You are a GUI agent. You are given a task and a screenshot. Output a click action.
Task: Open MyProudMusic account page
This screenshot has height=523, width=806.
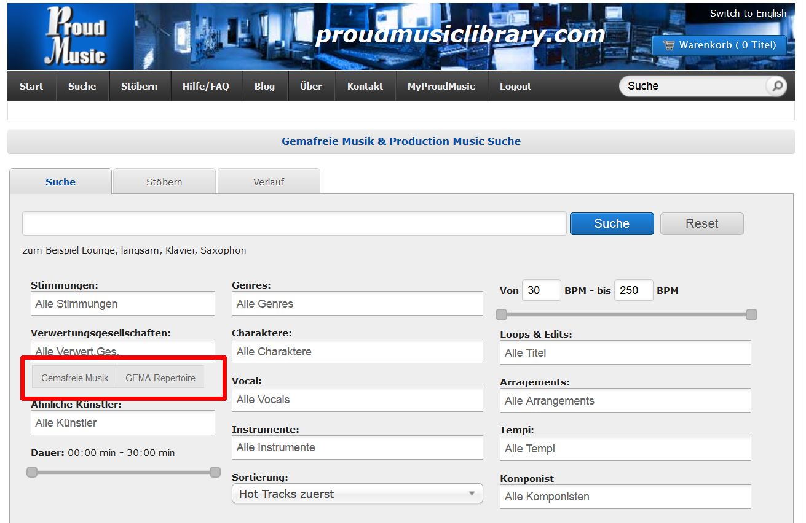click(x=441, y=87)
